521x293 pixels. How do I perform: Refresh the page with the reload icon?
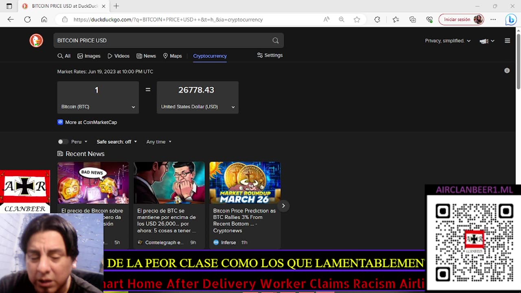coord(27,20)
